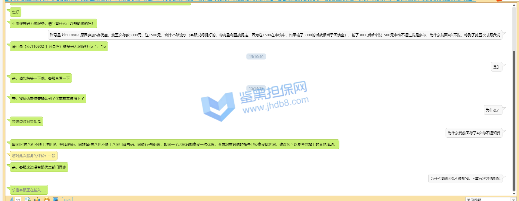Open the 常见问题 dropdown list
This screenshot has width=519, height=201.
click(x=487, y=199)
